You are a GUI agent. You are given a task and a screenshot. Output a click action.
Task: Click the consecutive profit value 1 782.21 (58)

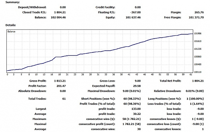point(131,124)
